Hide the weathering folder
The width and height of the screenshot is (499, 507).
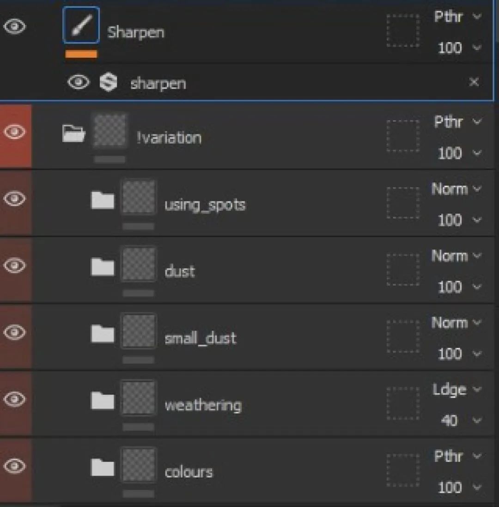pyautogui.click(x=15, y=398)
